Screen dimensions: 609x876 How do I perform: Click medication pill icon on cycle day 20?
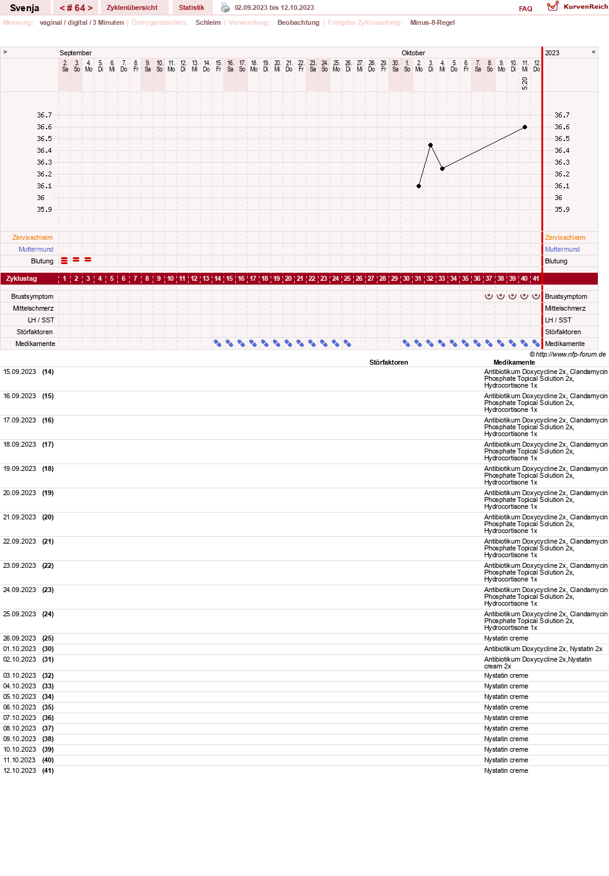point(288,343)
